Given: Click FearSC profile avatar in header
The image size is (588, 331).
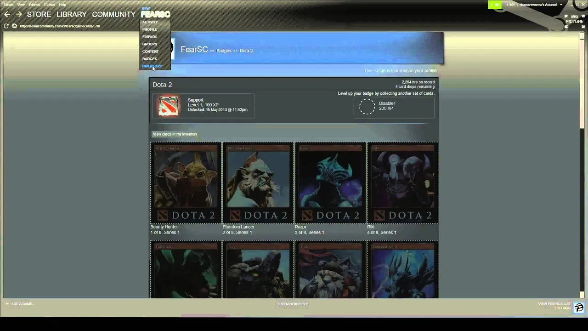Looking at the screenshot, I should pyautogui.click(x=173, y=49).
